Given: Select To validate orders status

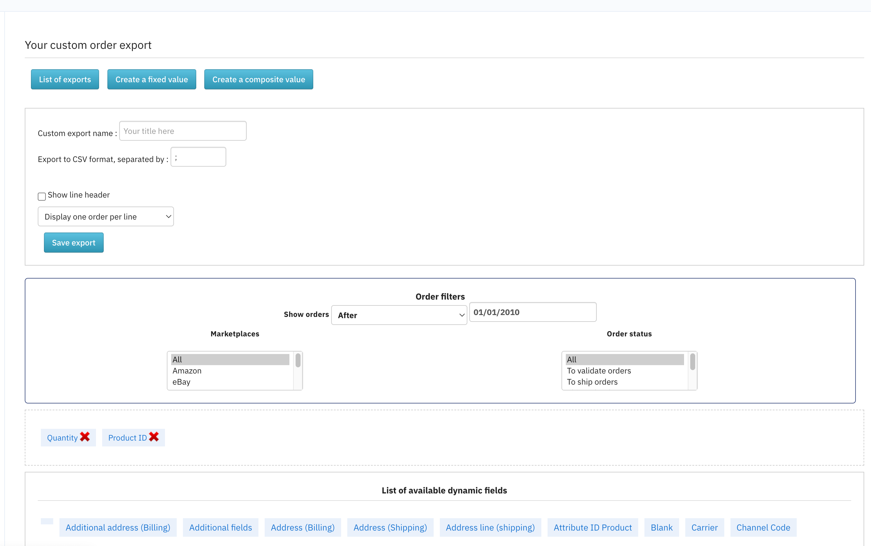Looking at the screenshot, I should tap(625, 371).
